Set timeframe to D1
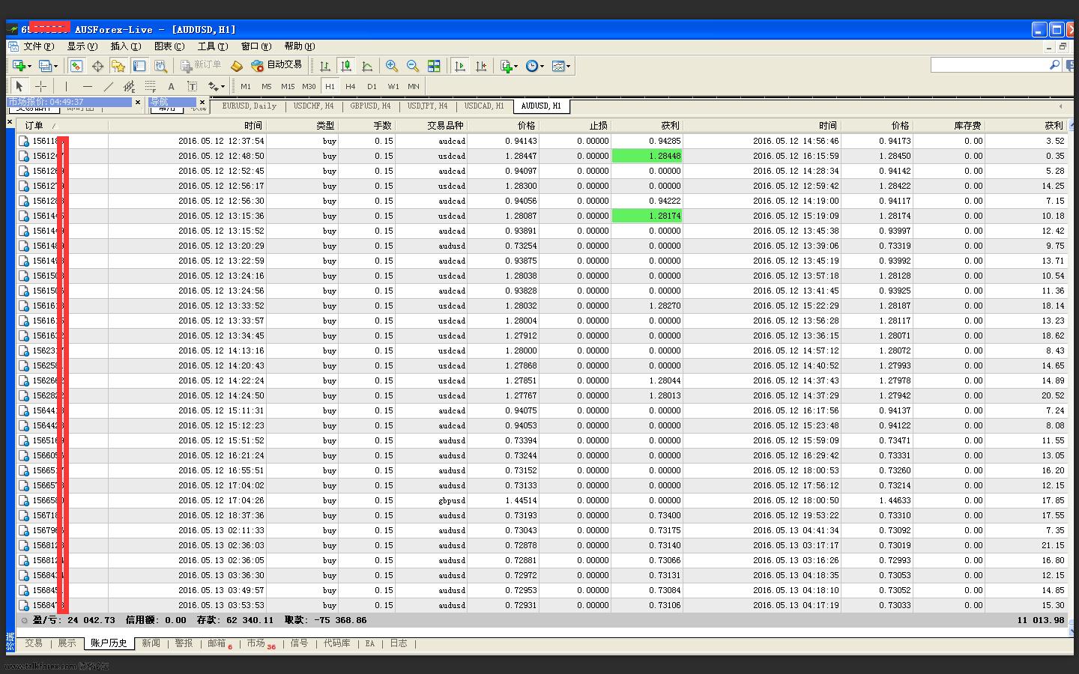 coord(372,86)
